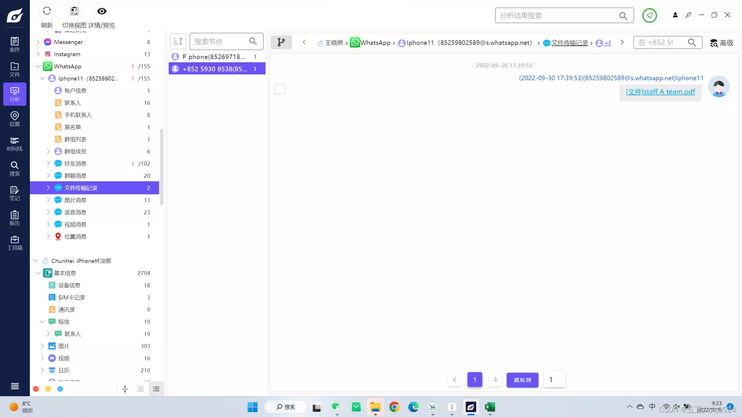The width and height of the screenshot is (742, 417).
Task: Select P phone contact in the list
Action: (x=214, y=57)
